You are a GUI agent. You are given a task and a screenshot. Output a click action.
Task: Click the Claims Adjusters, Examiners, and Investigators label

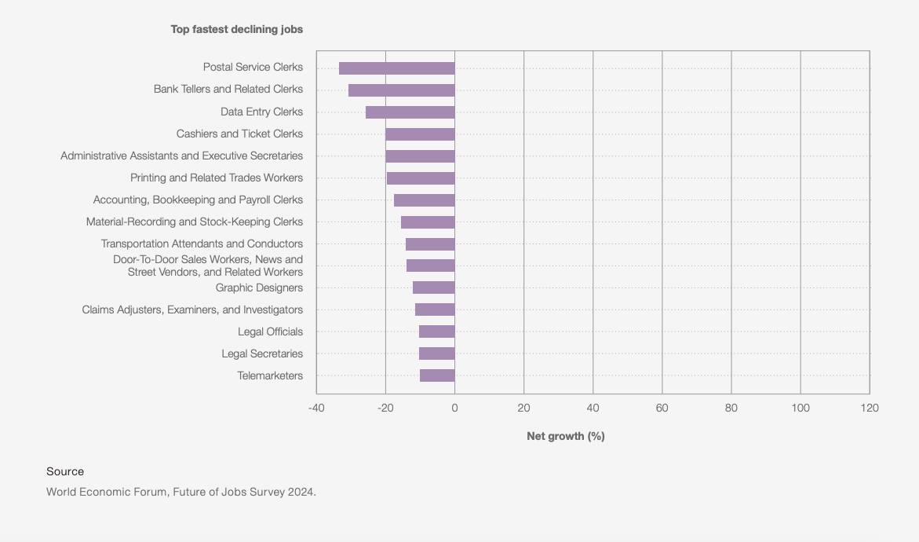point(193,309)
